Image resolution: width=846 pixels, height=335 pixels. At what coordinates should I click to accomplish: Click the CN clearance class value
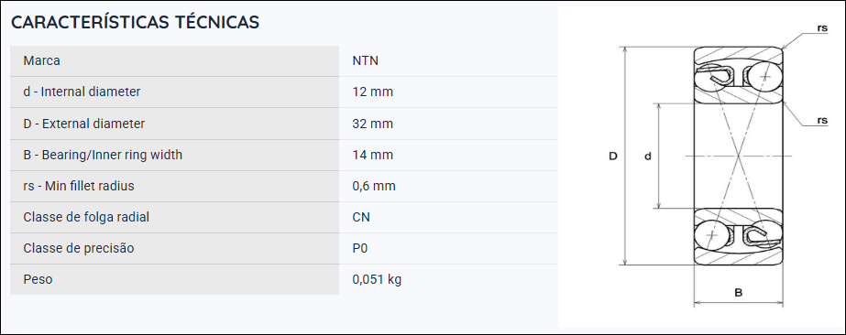(x=361, y=217)
